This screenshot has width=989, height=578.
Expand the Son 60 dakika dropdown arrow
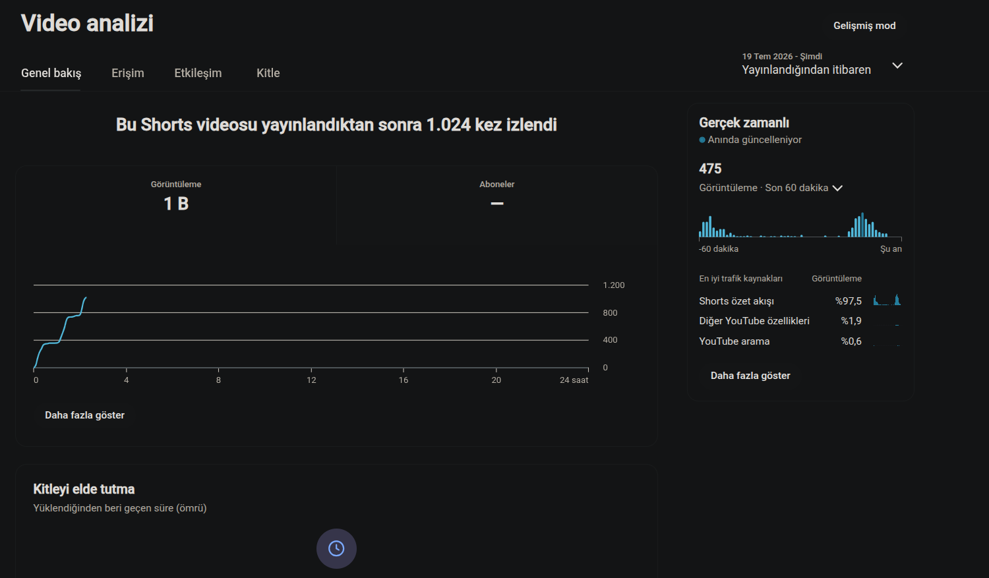click(x=838, y=188)
